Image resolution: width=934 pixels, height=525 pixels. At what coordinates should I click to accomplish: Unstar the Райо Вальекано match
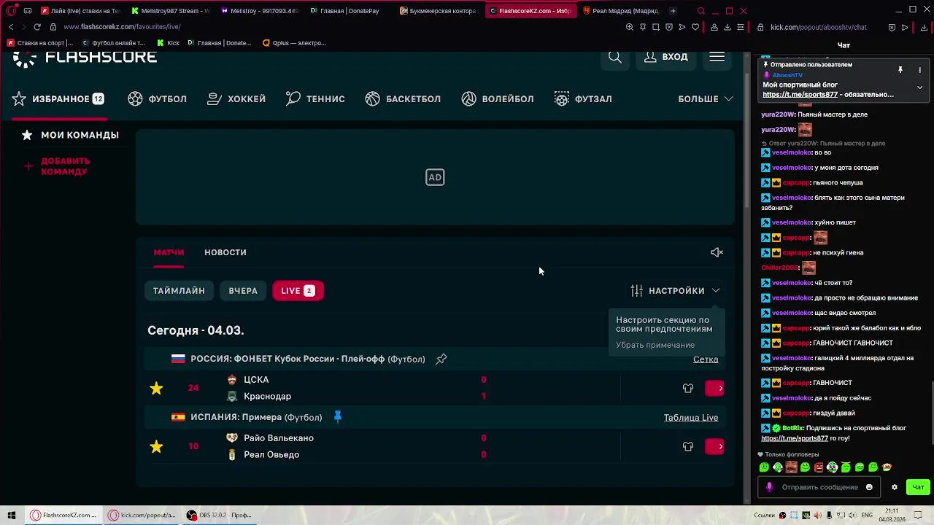[156, 446]
